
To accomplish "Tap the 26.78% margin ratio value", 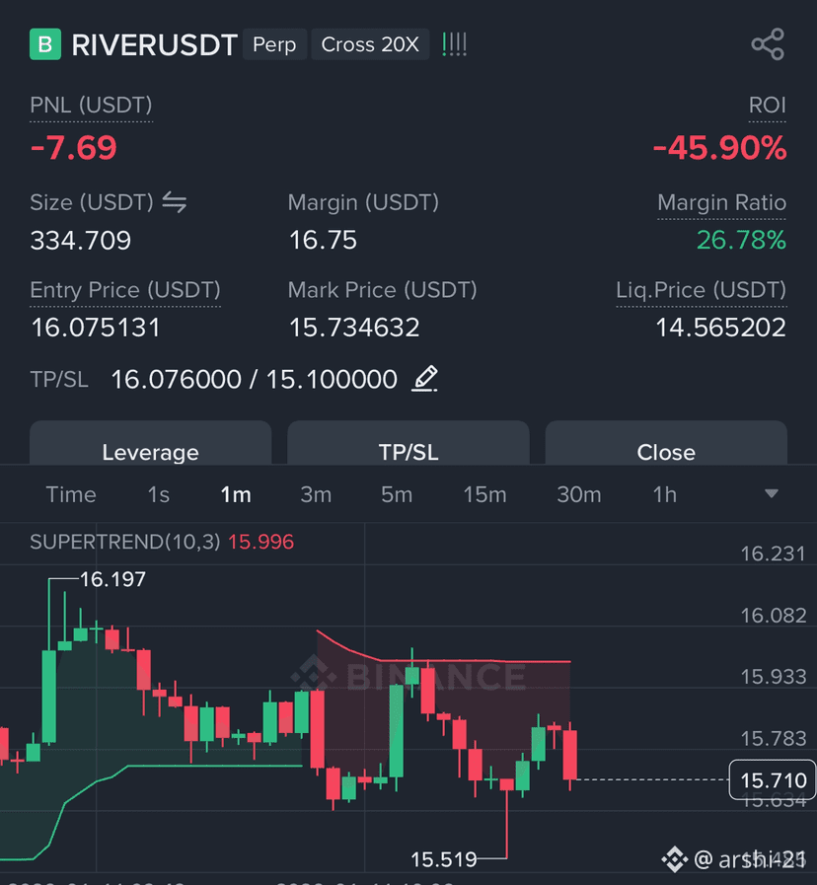I will click(x=741, y=240).
